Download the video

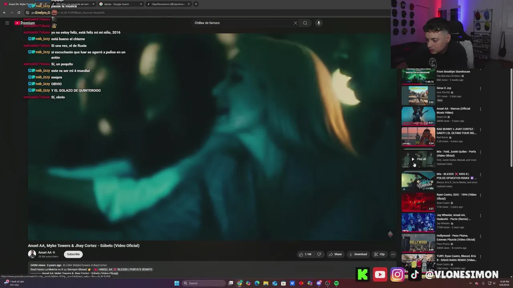click(x=358, y=254)
